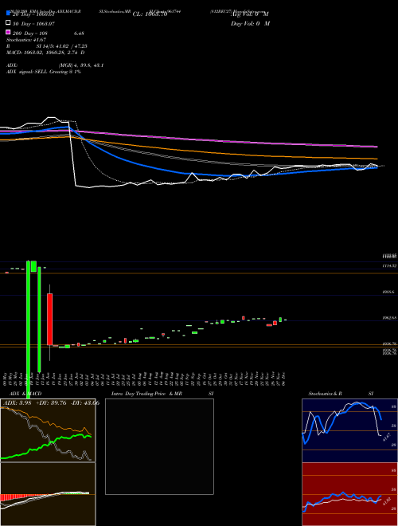Open the blue Stochastics chart panel
398x526 pixels.
point(349,430)
